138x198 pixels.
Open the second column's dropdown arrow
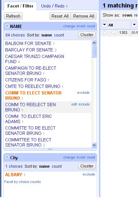coord(134,25)
